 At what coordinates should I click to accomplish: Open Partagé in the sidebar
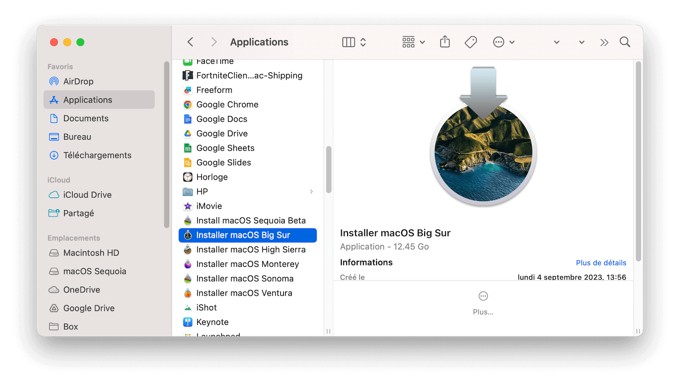[99, 213]
